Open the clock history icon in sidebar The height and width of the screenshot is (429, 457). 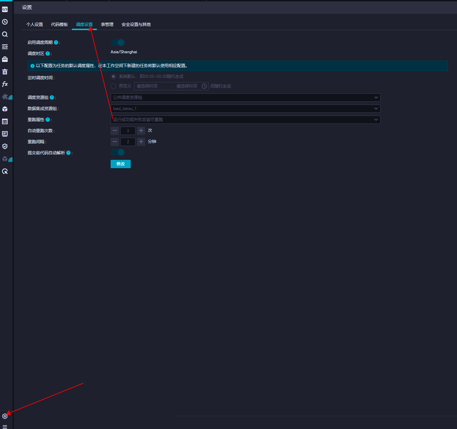[x=5, y=22]
